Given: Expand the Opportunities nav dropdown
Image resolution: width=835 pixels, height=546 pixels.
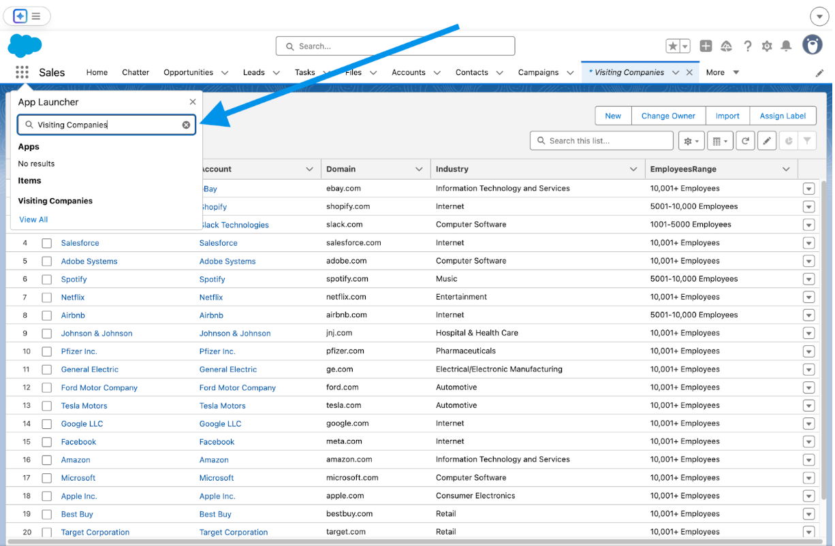Looking at the screenshot, I should pyautogui.click(x=225, y=73).
